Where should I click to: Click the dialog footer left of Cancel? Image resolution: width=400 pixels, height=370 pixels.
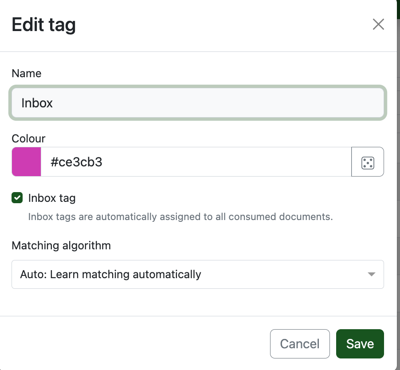pyautogui.click(x=133, y=344)
